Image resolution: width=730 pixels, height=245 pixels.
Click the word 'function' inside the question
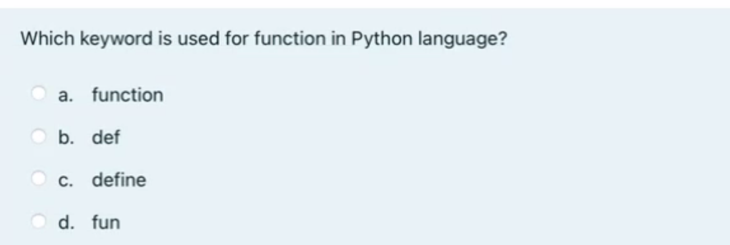click(x=290, y=38)
